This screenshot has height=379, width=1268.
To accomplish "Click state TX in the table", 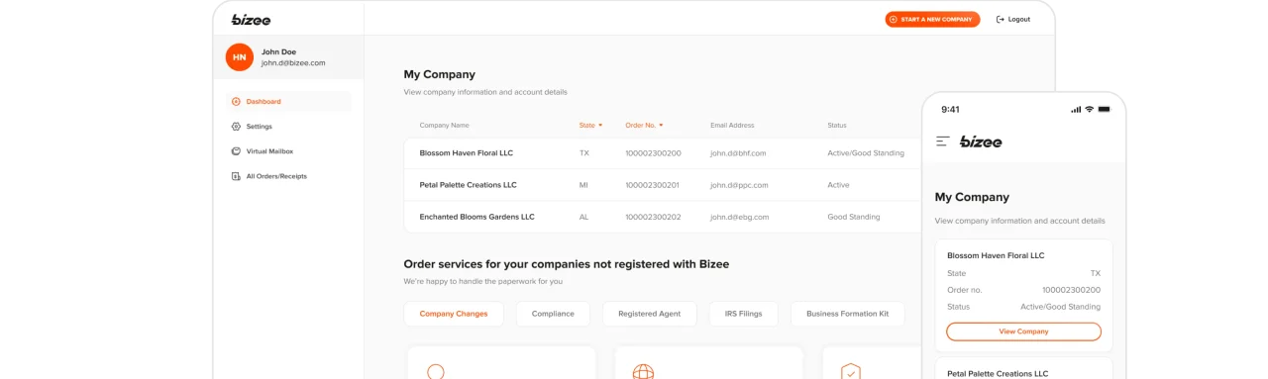I will 584,153.
